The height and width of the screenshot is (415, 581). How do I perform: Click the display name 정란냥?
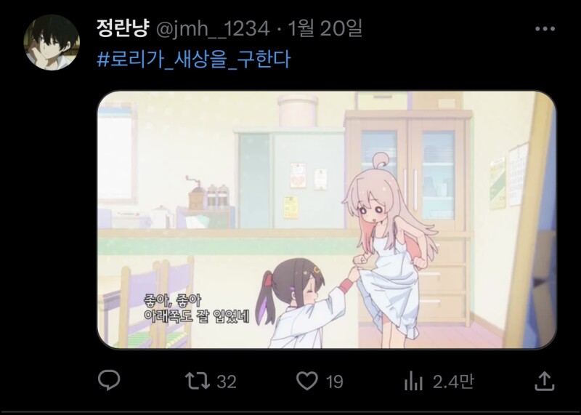(123, 28)
